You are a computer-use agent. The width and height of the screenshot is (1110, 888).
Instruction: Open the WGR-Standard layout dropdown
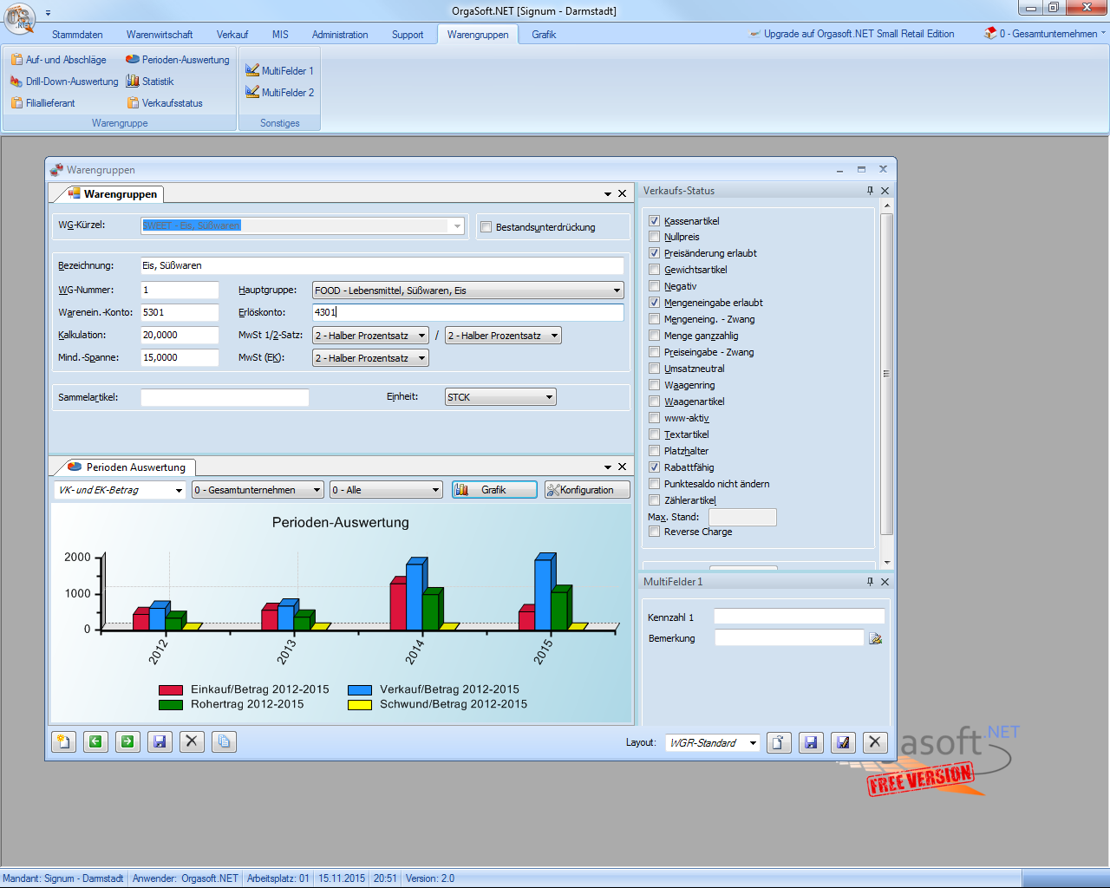(753, 743)
